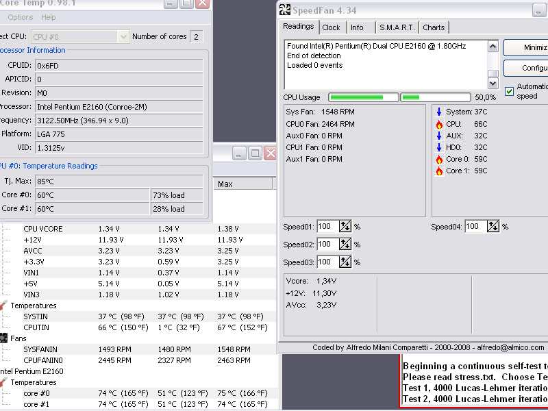Click the Vcore 1,34V reading in SpeedFan
Screen dimensions: 548x411
(x=311, y=281)
